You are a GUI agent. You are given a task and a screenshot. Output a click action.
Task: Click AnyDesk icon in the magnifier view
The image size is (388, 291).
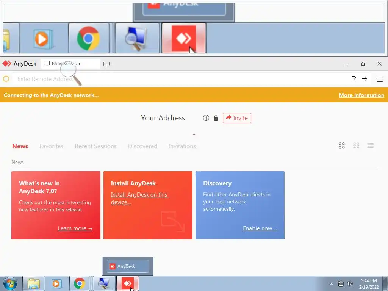coord(184,38)
